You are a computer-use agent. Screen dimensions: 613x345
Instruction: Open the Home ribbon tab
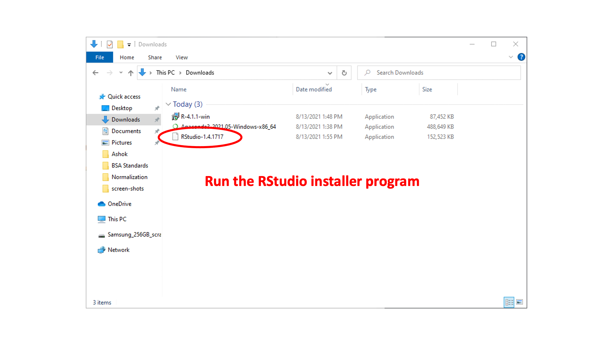click(127, 57)
